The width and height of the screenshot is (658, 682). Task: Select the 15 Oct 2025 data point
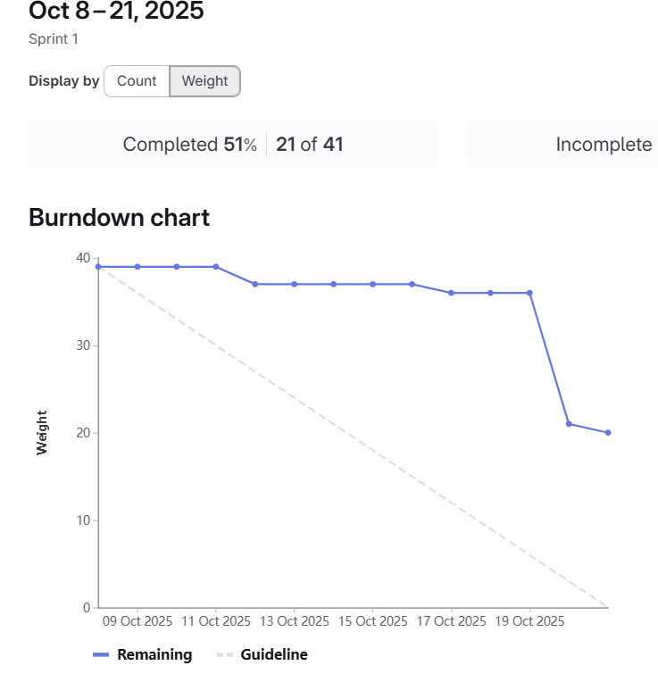(x=373, y=284)
